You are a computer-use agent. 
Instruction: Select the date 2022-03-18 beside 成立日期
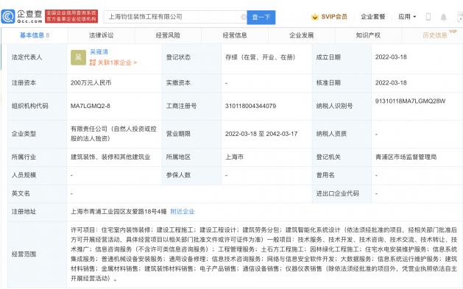[x=391, y=57]
